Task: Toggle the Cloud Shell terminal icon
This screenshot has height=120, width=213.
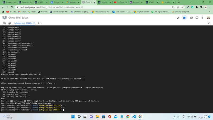Action: pyautogui.click(x=184, y=18)
